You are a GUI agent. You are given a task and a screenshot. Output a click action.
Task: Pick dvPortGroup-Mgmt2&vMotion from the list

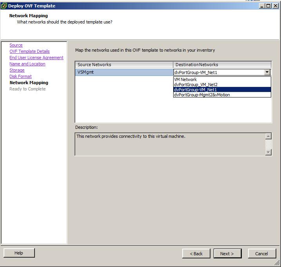click(x=222, y=95)
